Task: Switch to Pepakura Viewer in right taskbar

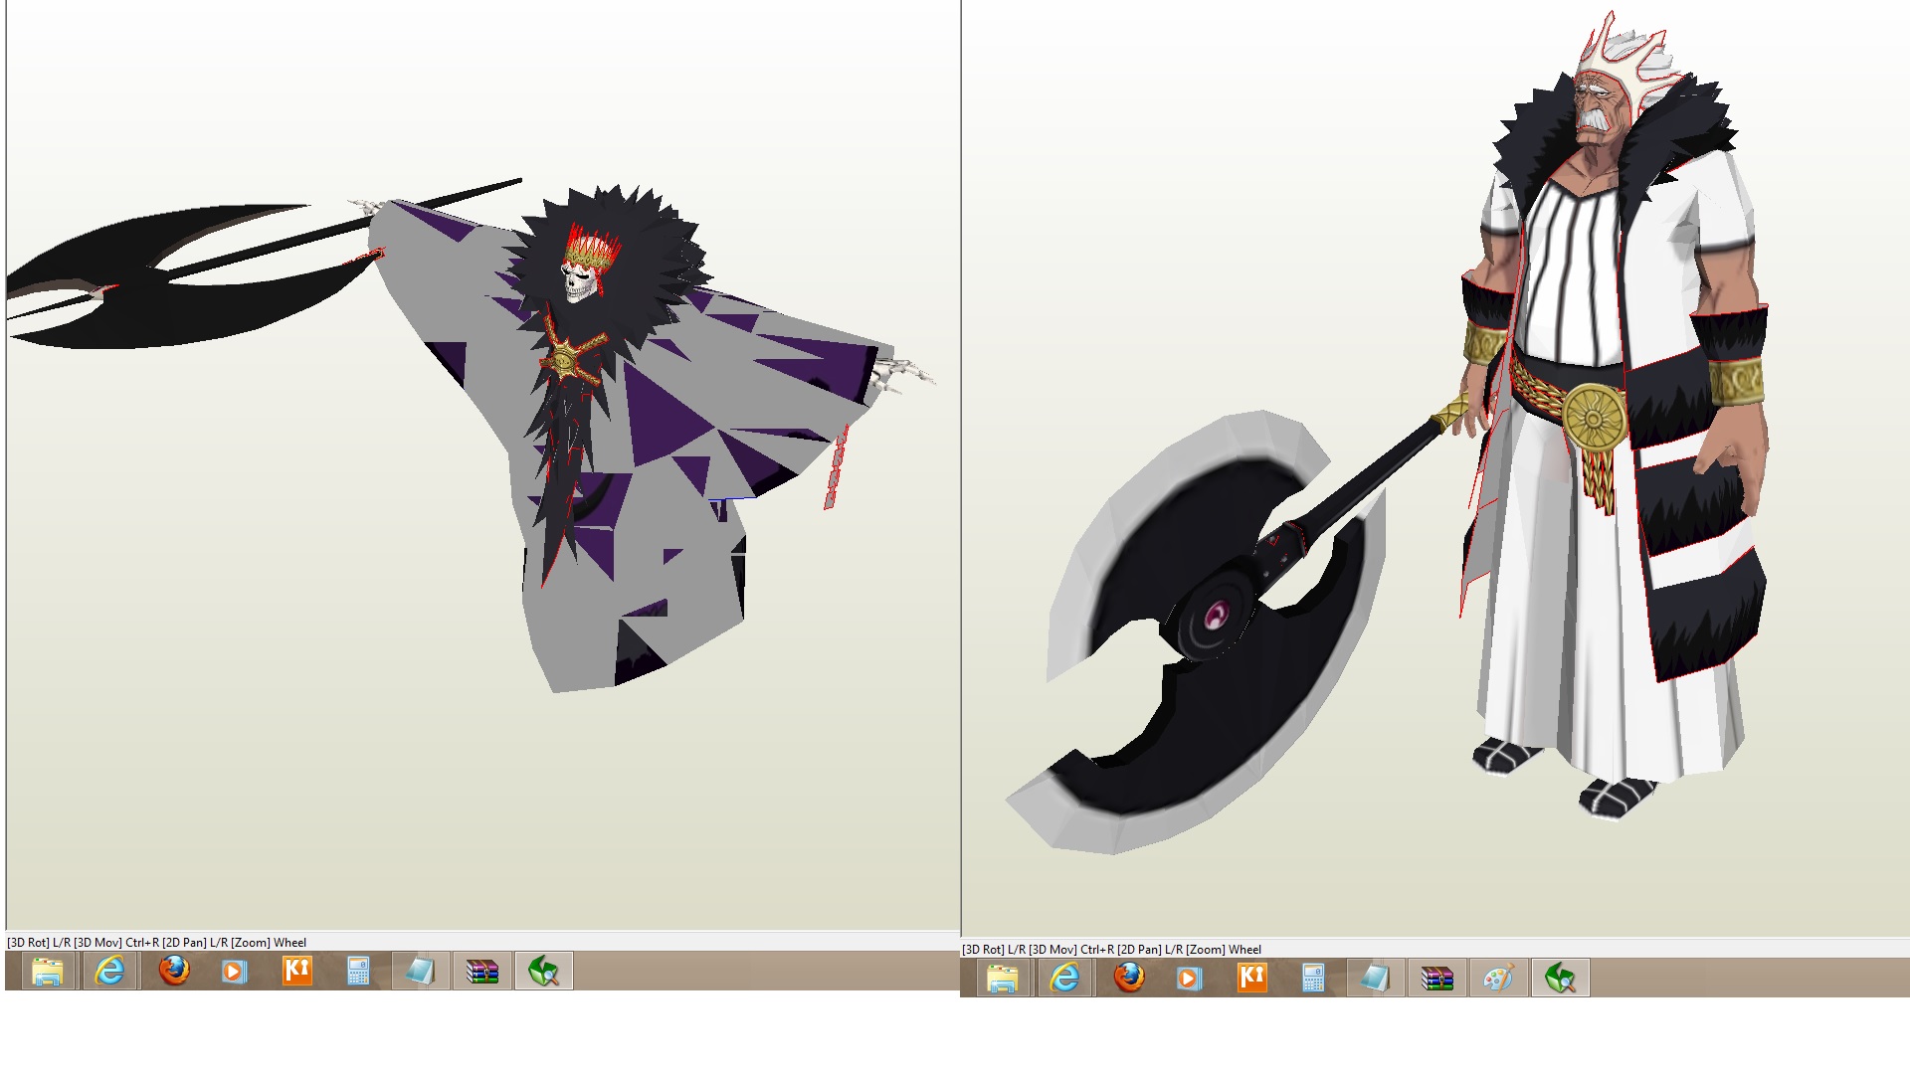Action: [x=1560, y=979]
